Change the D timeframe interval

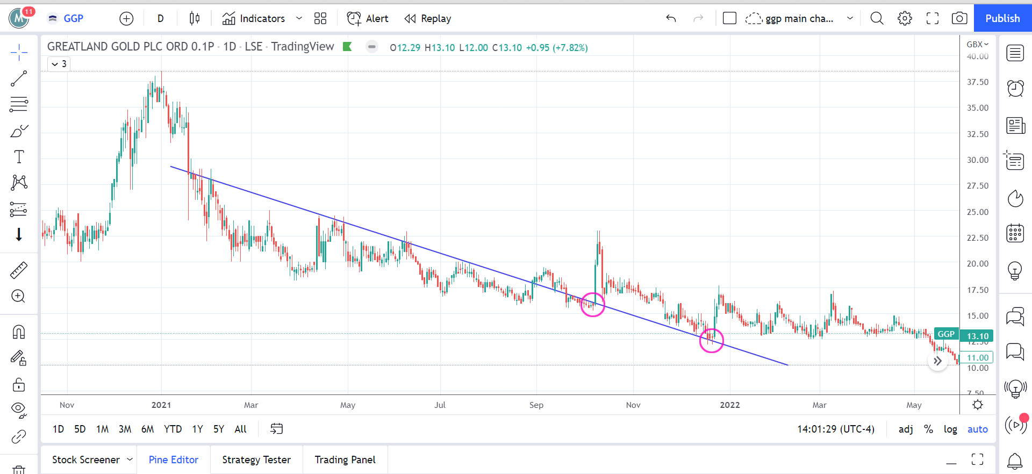[x=160, y=19]
